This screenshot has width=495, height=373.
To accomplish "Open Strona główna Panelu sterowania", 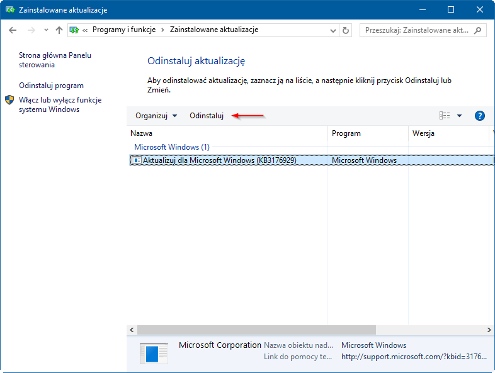I will (x=55, y=60).
